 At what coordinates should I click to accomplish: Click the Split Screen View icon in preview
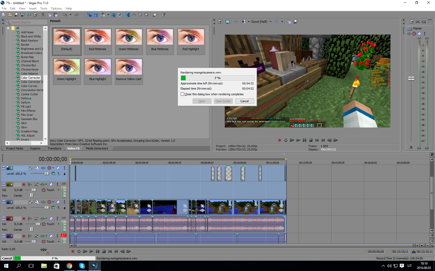(x=243, y=22)
